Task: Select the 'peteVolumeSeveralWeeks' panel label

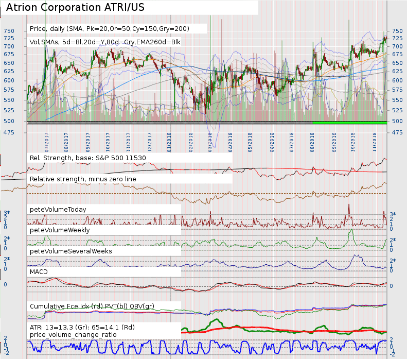Action: (71, 251)
